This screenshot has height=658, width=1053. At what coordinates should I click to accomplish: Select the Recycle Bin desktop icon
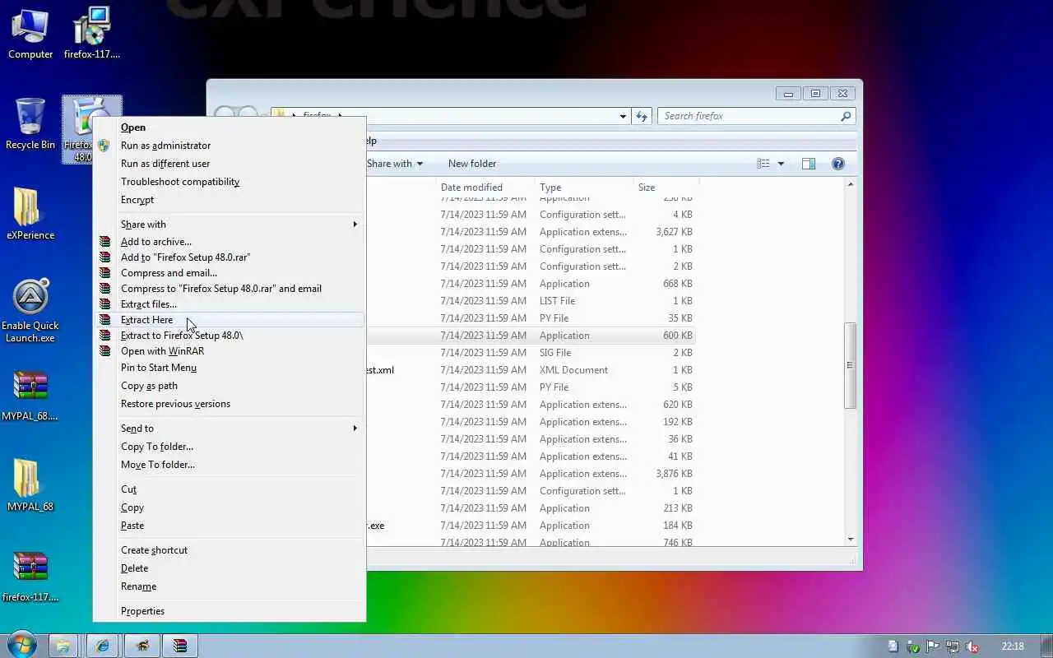(30, 124)
